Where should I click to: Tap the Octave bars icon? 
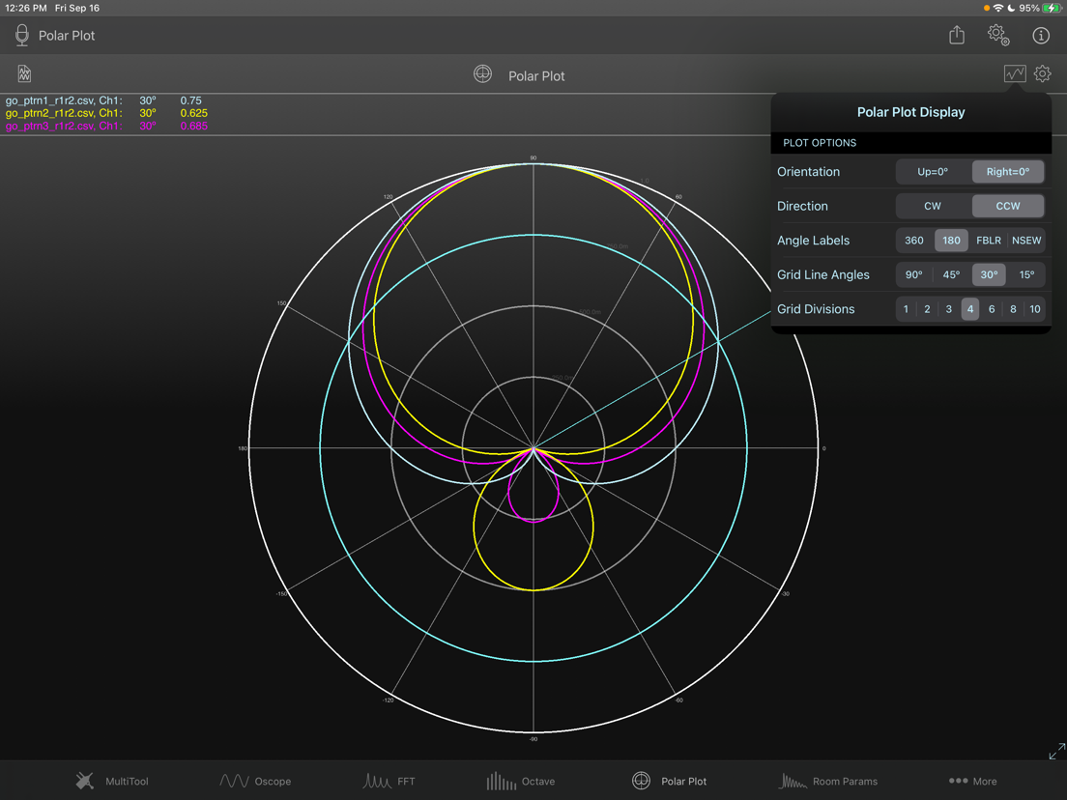click(501, 781)
